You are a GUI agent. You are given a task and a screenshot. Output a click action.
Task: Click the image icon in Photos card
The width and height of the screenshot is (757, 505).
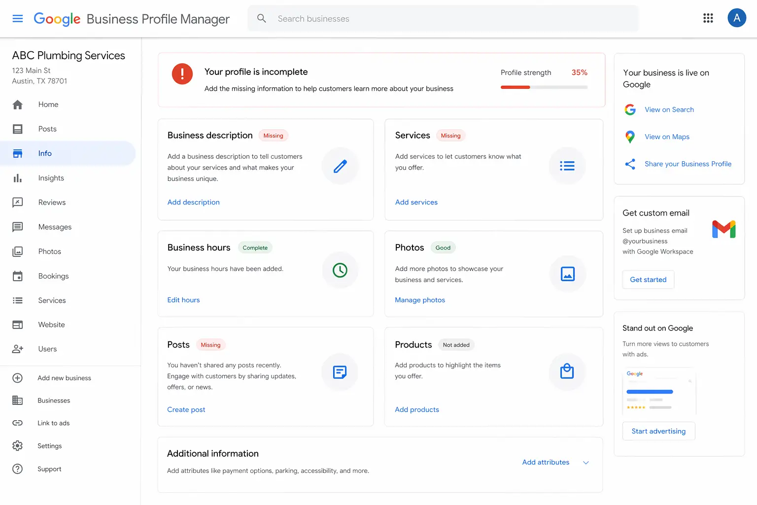click(567, 274)
